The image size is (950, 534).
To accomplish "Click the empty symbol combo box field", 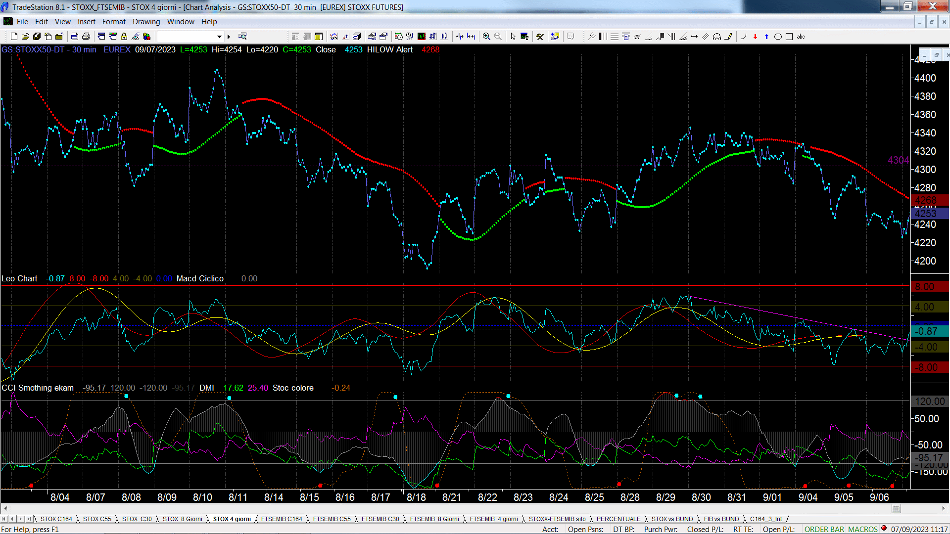I will (186, 37).
